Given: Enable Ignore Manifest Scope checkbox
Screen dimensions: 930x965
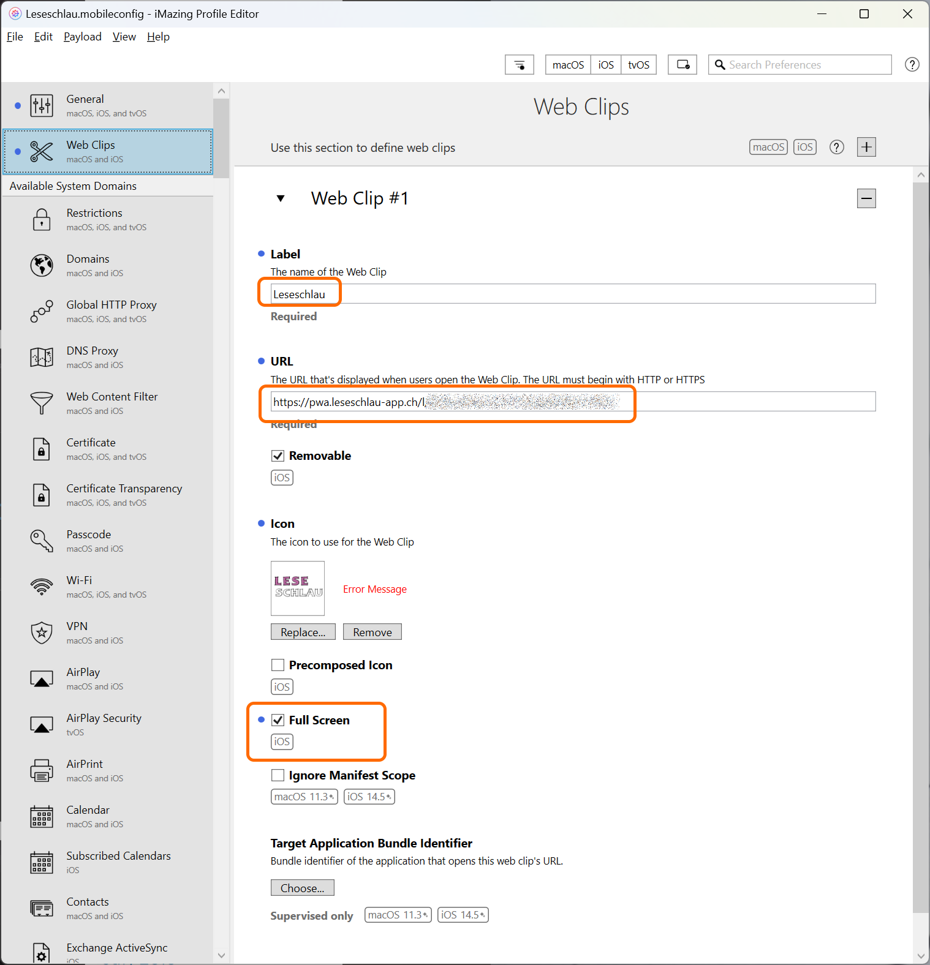Looking at the screenshot, I should pyautogui.click(x=278, y=775).
